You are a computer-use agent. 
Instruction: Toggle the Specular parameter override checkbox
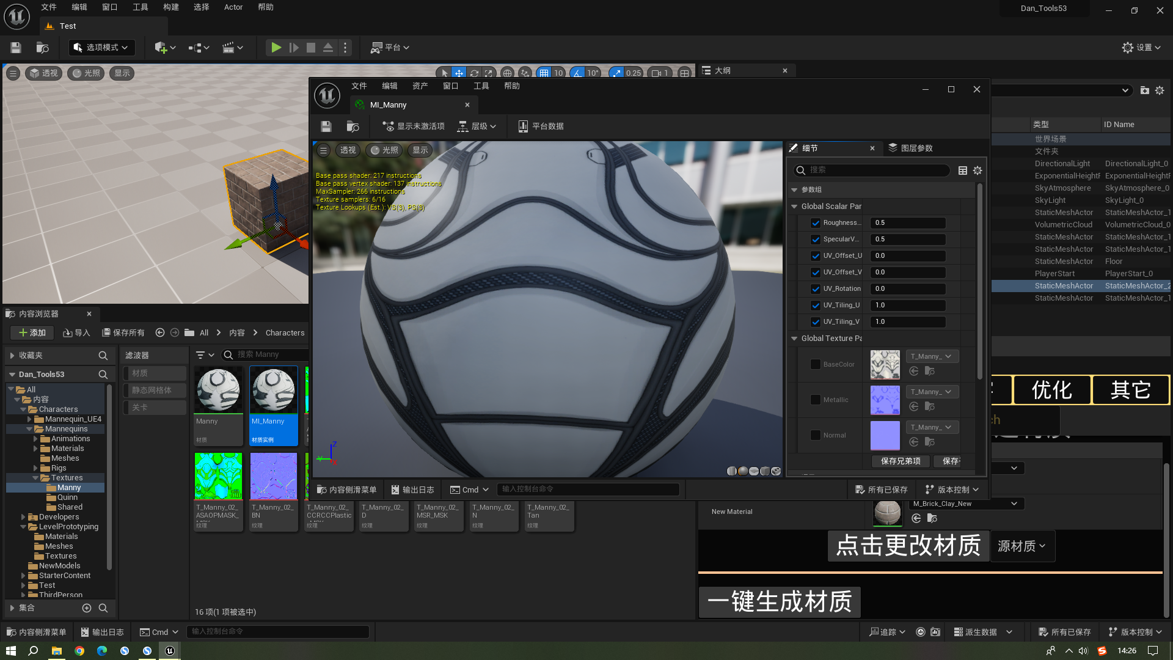(x=816, y=240)
